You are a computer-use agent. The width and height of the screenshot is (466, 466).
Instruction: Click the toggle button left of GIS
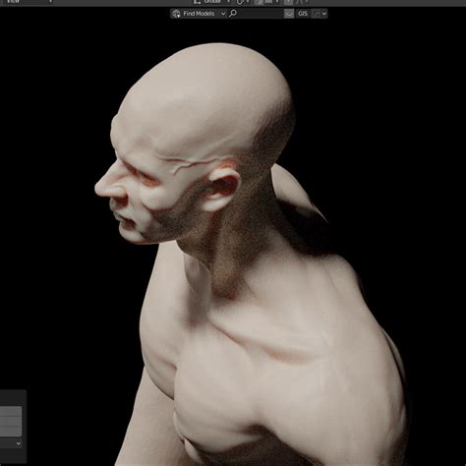point(289,14)
